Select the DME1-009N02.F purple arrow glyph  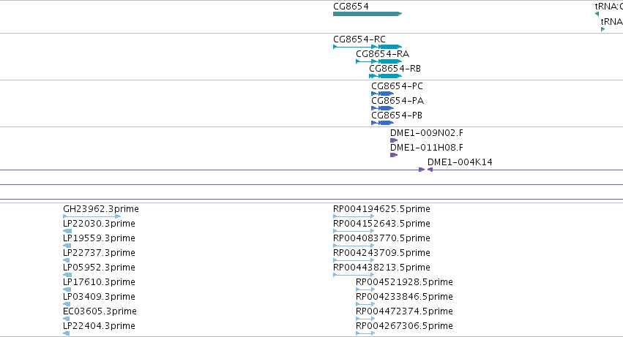point(394,140)
